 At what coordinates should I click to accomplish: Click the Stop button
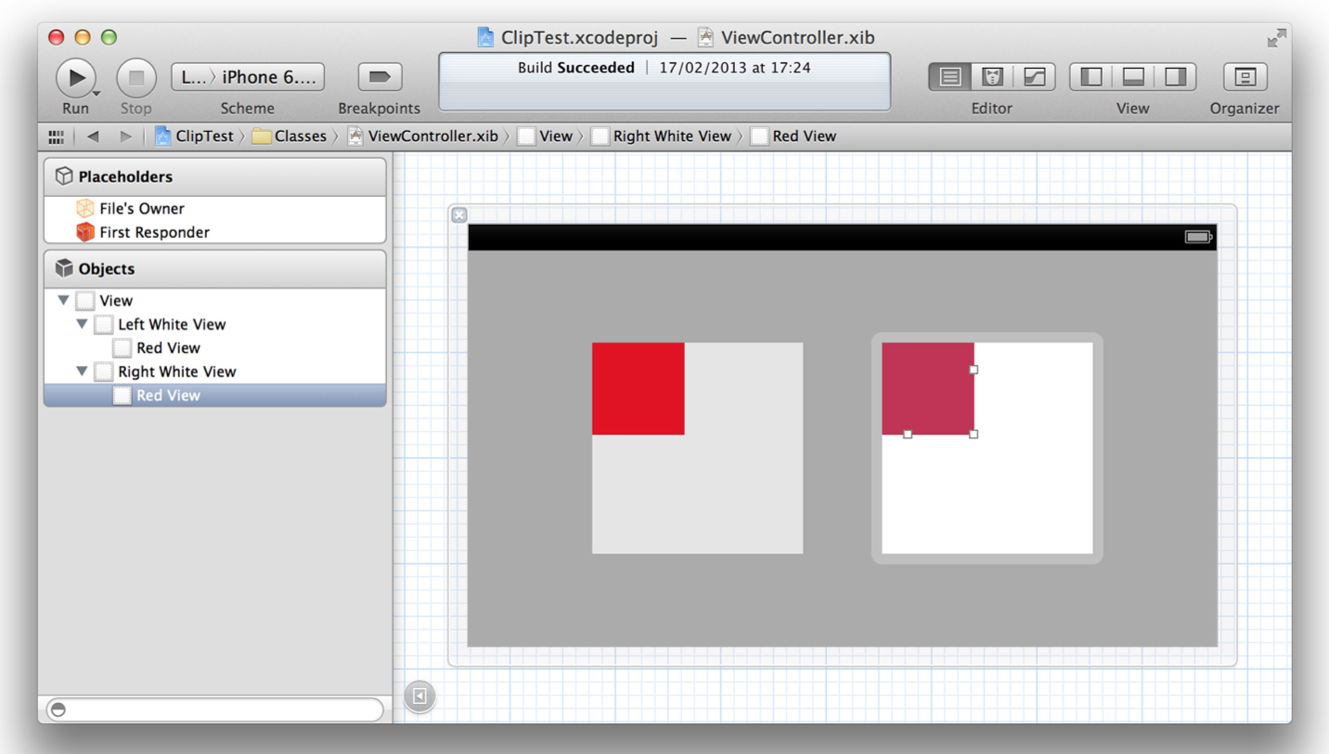coord(135,77)
